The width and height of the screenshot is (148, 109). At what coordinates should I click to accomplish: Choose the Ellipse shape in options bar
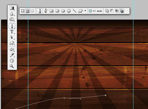[x=63, y=11]
